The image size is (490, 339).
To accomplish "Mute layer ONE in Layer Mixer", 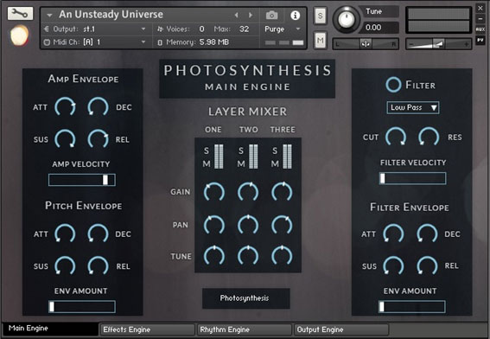I will [x=207, y=163].
